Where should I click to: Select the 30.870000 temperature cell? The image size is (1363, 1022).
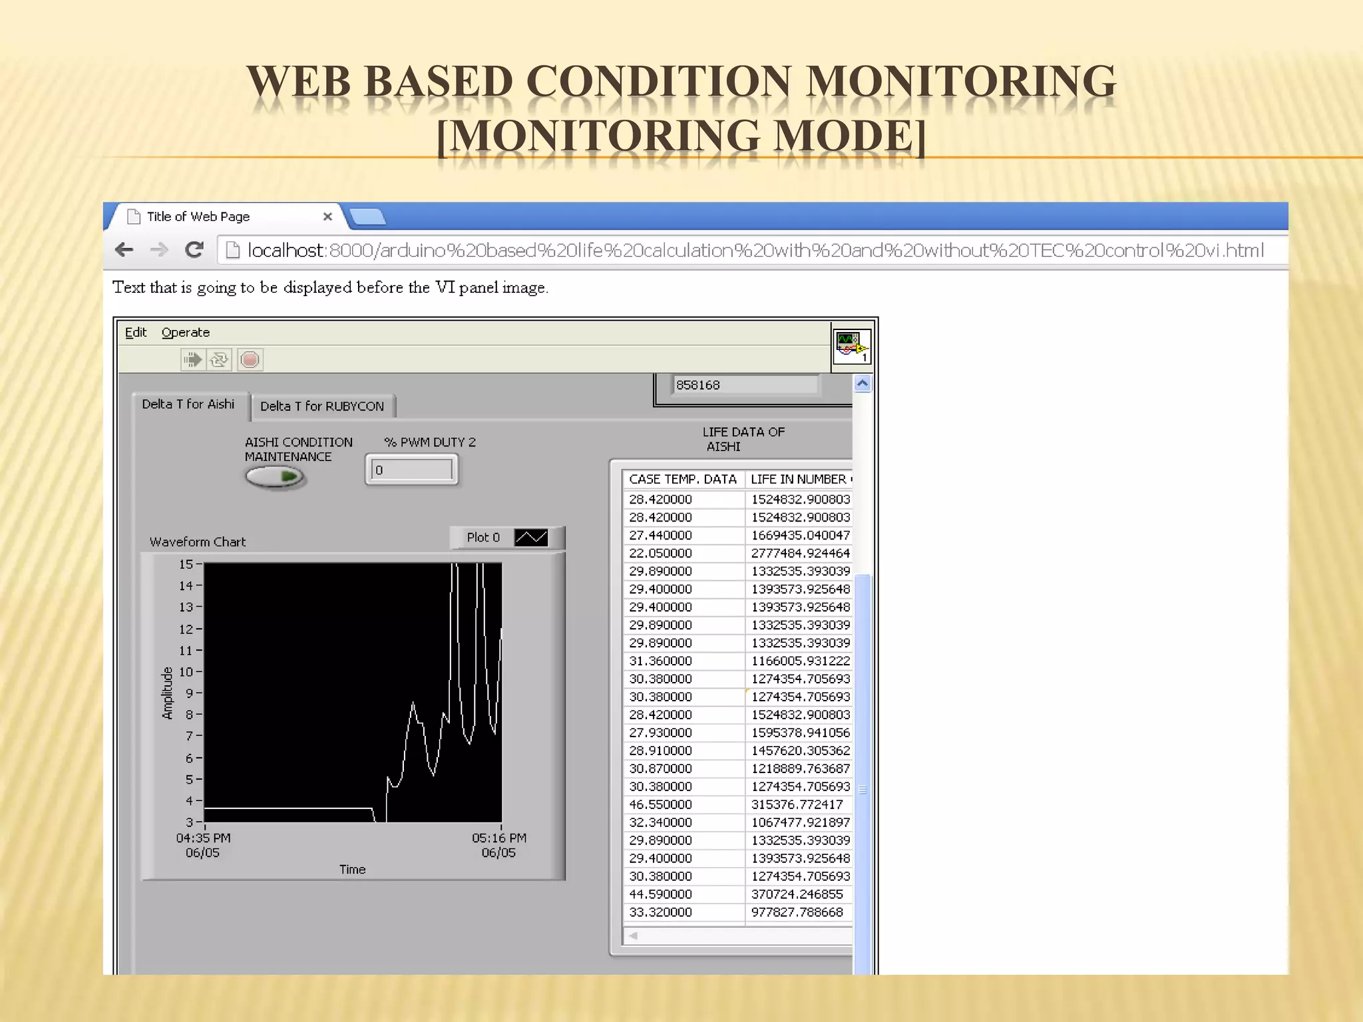(x=683, y=768)
